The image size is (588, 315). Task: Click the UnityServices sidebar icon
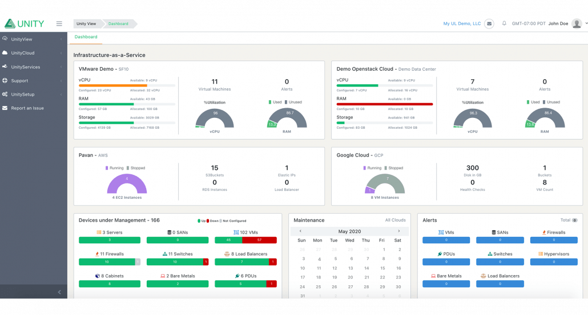(5, 67)
